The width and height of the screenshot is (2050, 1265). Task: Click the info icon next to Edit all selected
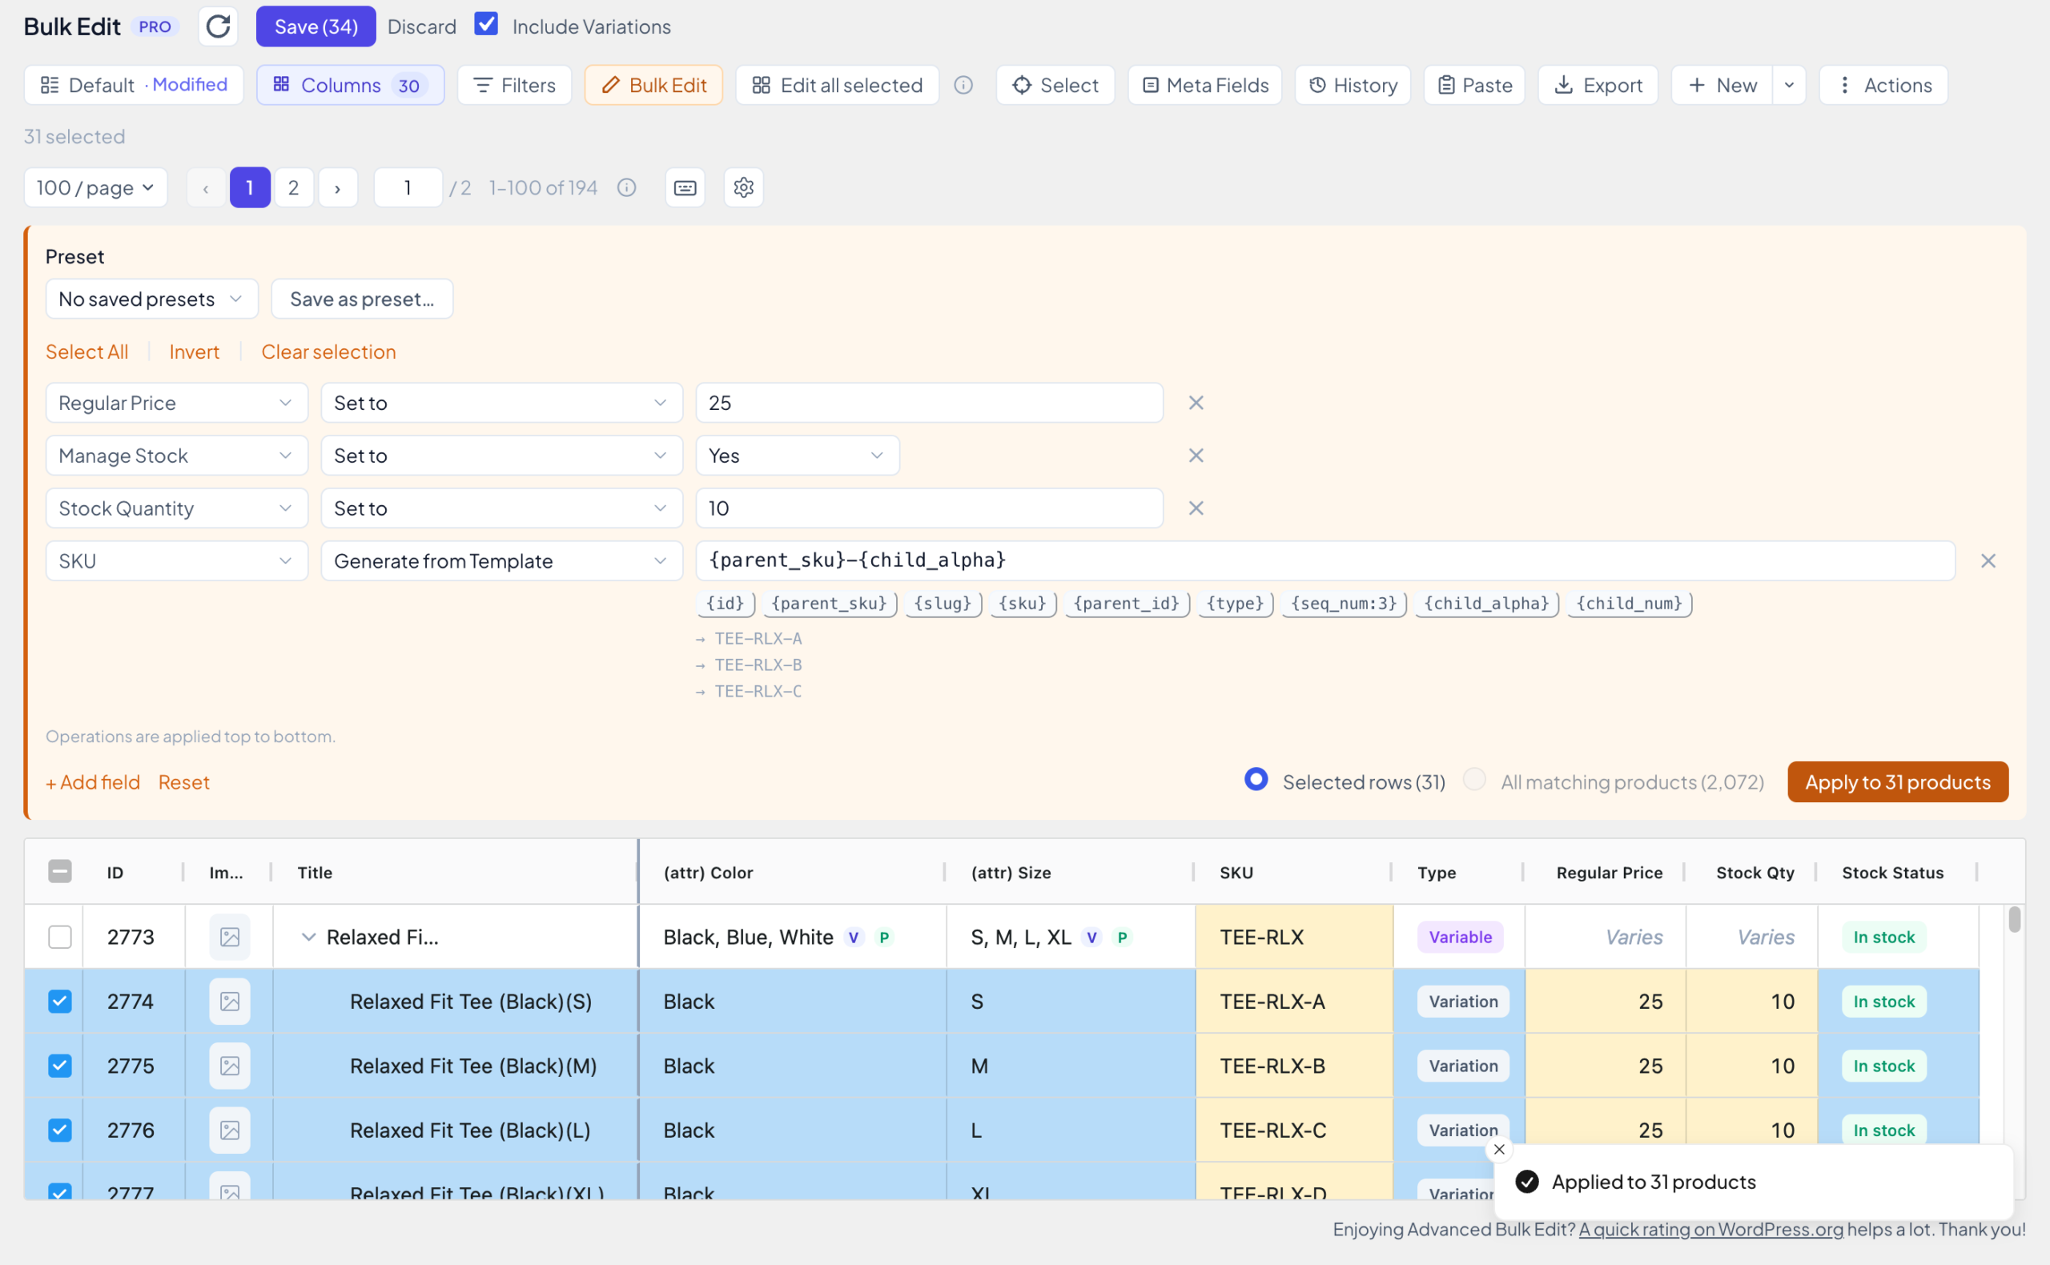[x=963, y=86]
